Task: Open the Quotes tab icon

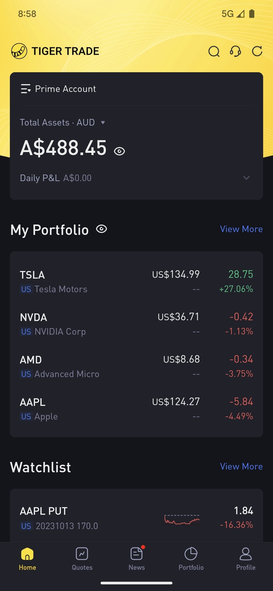Action: (x=82, y=554)
